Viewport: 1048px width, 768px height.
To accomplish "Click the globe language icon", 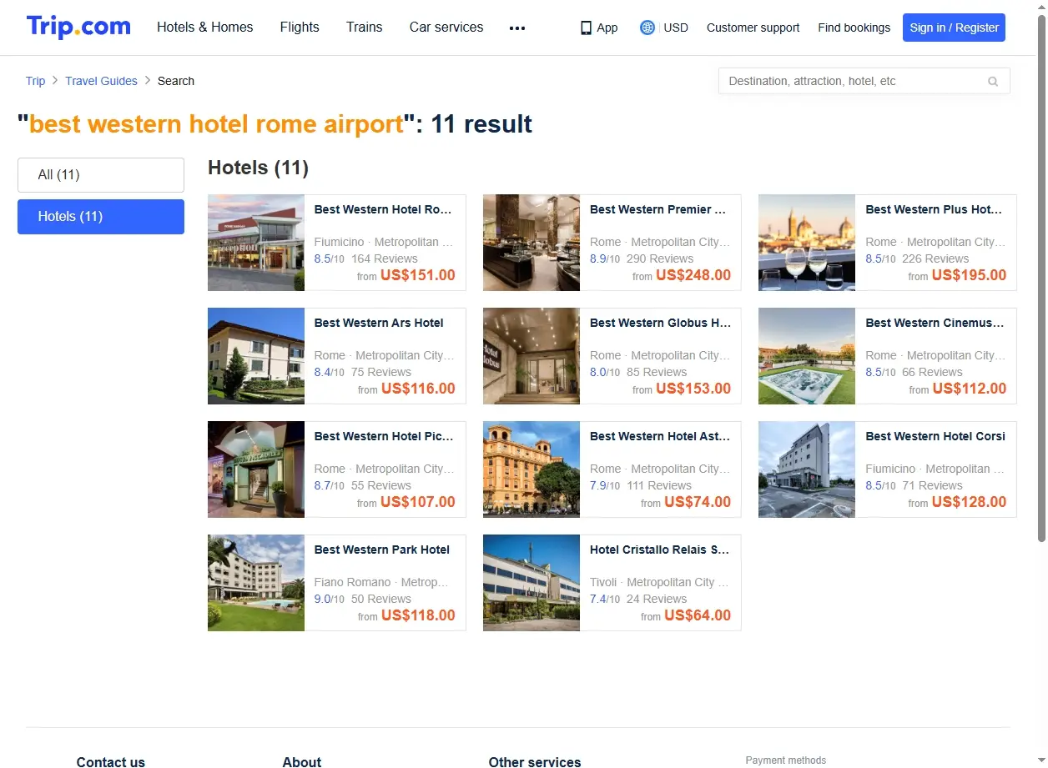I will click(647, 28).
